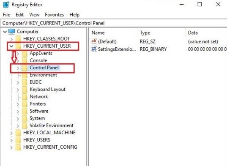Expand the Control Panel key
The height and width of the screenshot is (166, 227).
18,68
